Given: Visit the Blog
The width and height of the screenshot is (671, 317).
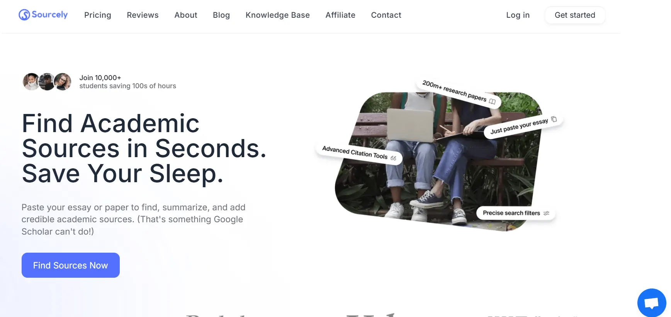Looking at the screenshot, I should (221, 15).
